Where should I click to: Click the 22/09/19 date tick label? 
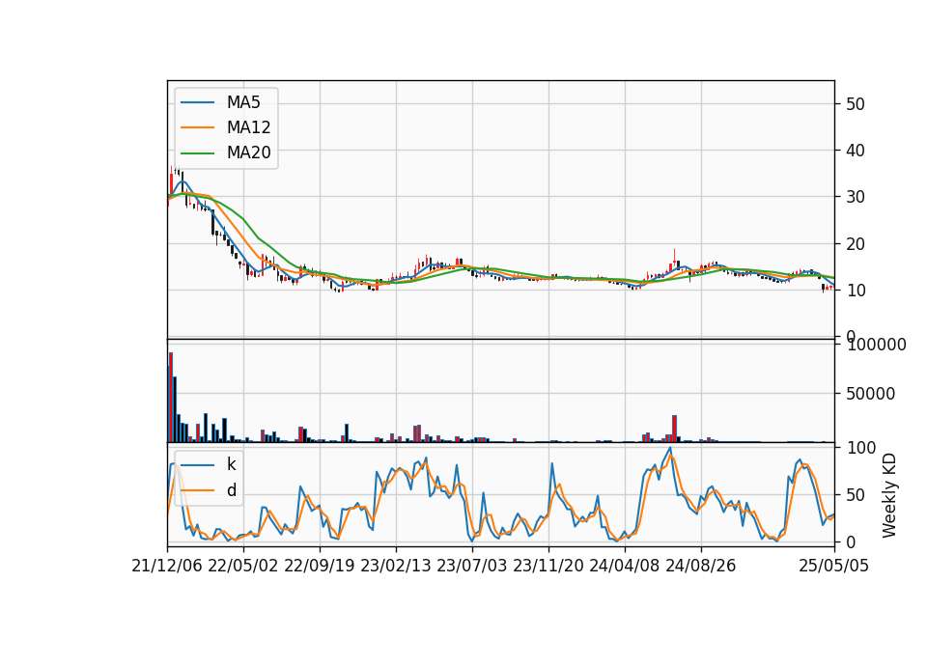tap(320, 566)
